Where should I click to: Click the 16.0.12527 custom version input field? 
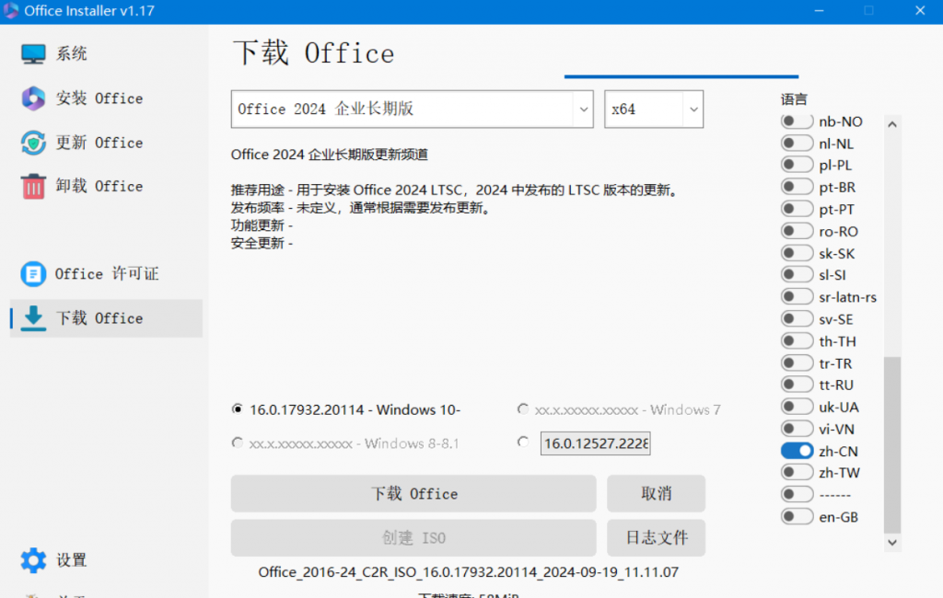(596, 443)
